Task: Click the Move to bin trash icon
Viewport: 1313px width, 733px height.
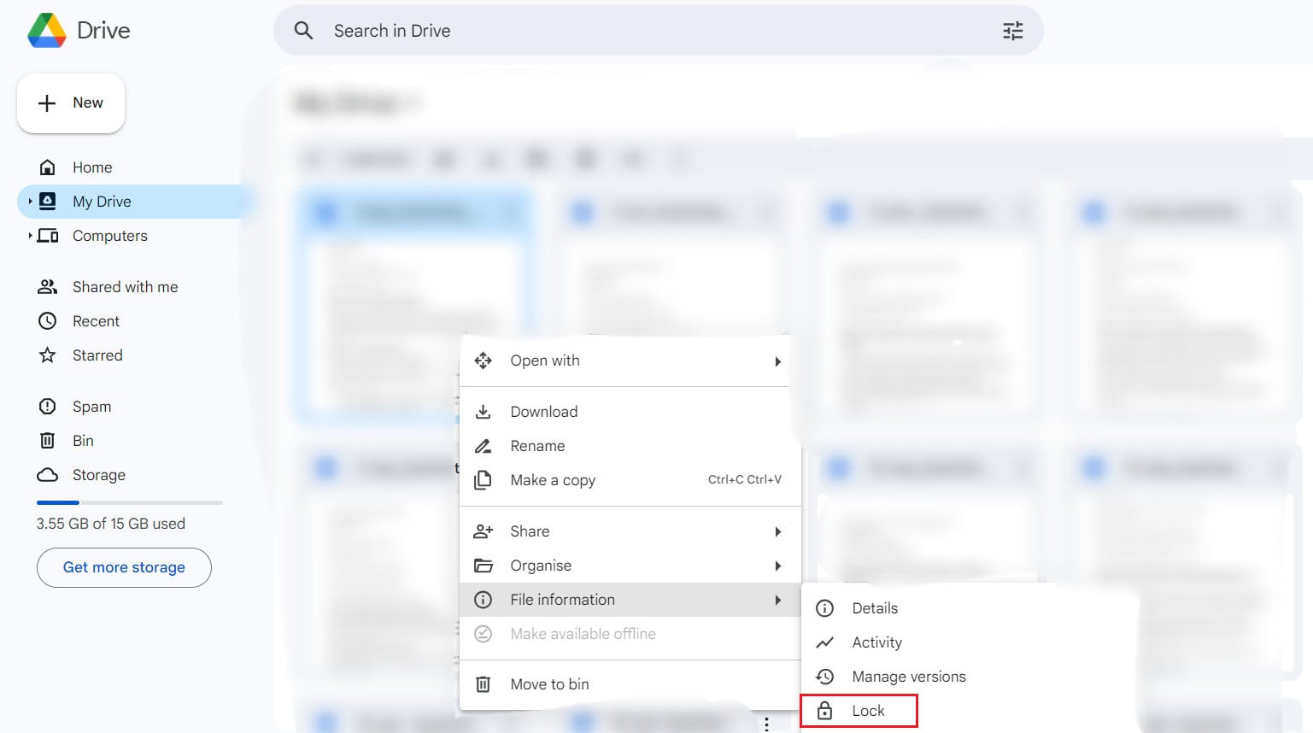Action: coord(484,683)
